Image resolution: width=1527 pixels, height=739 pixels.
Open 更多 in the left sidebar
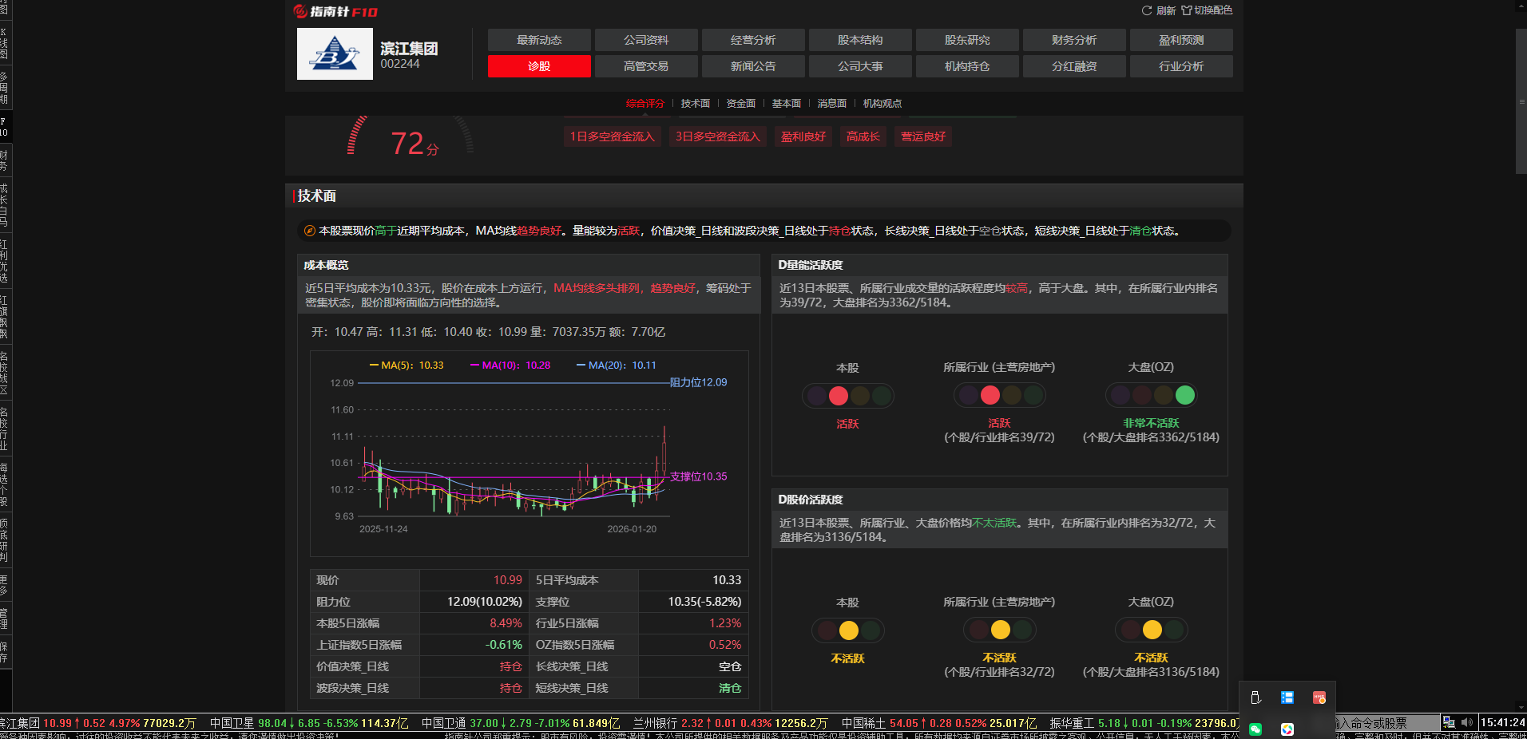coord(4,585)
